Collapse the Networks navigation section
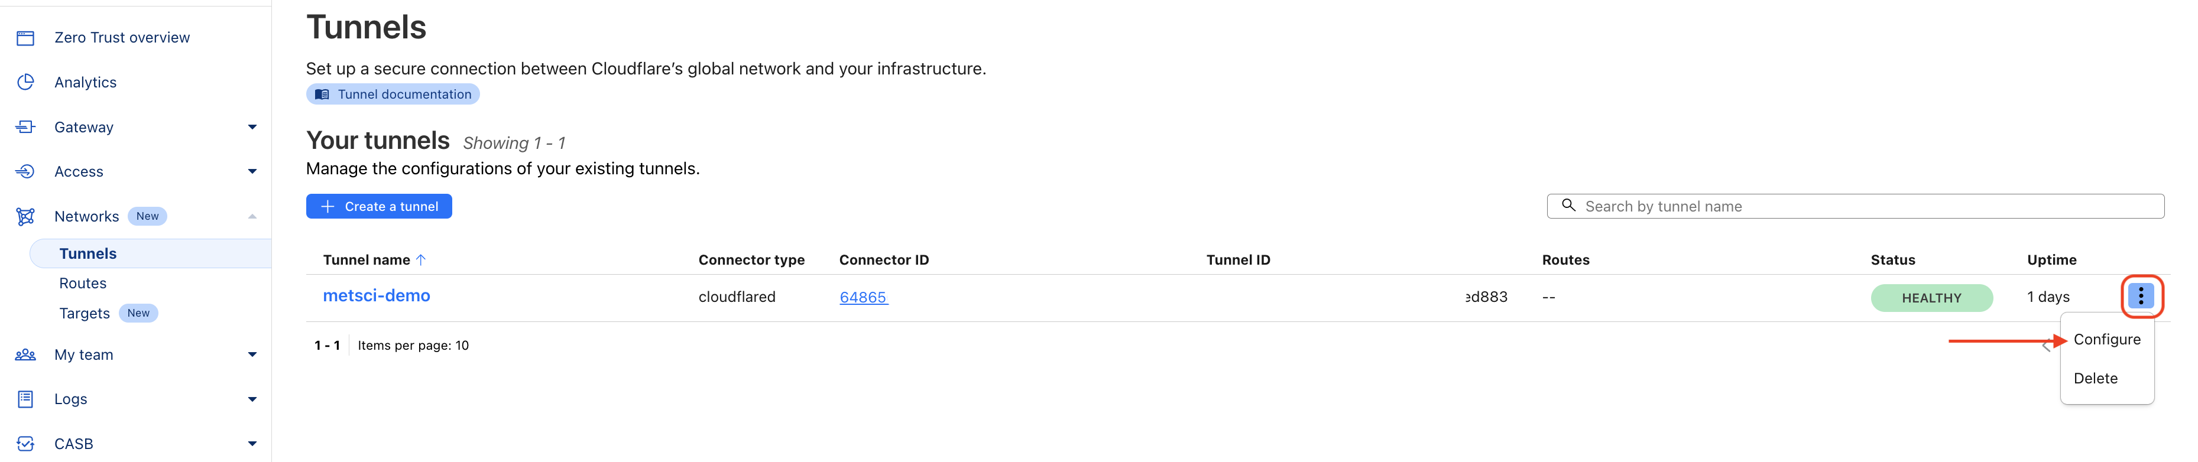This screenshot has height=462, width=2198. pyautogui.click(x=252, y=216)
